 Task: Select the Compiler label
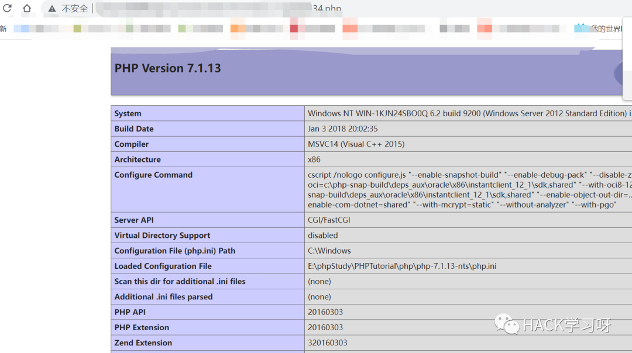(132, 144)
